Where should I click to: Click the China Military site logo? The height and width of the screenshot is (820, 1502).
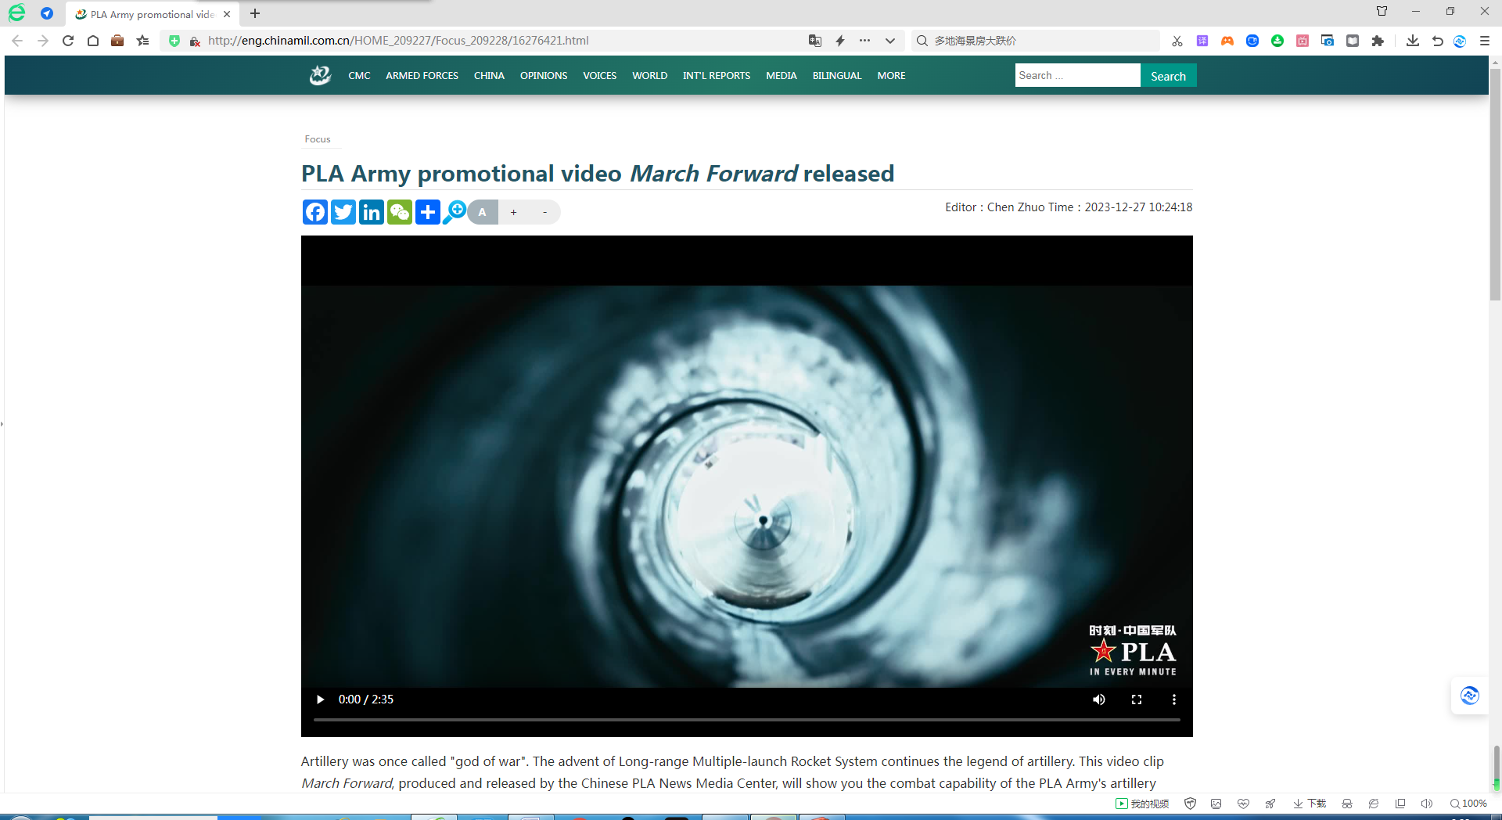(x=320, y=75)
